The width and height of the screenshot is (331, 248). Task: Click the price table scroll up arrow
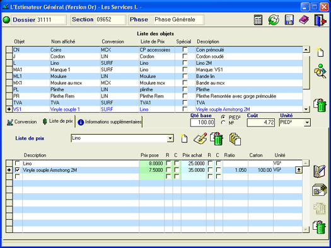click(306, 163)
